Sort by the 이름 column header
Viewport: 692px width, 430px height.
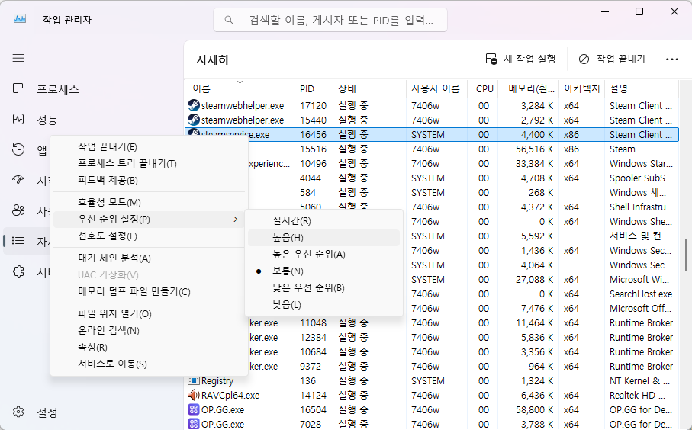pyautogui.click(x=239, y=88)
